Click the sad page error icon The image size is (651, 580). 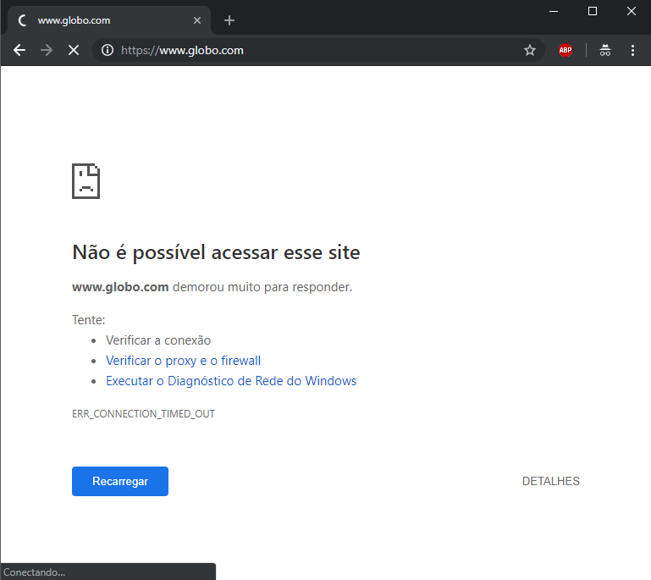(x=86, y=180)
